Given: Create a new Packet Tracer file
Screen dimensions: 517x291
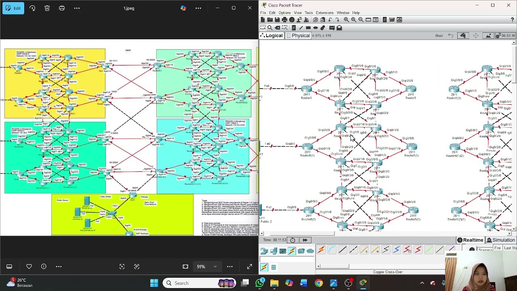Looking at the screenshot, I should [263, 20].
